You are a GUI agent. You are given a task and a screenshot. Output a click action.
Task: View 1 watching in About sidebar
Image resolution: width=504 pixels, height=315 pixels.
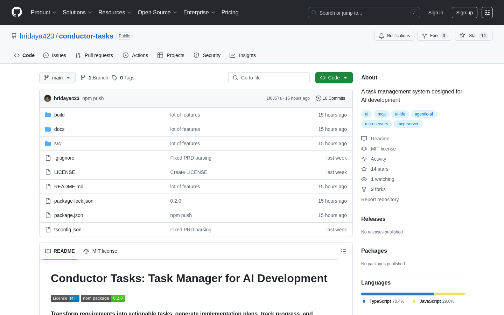click(x=378, y=179)
